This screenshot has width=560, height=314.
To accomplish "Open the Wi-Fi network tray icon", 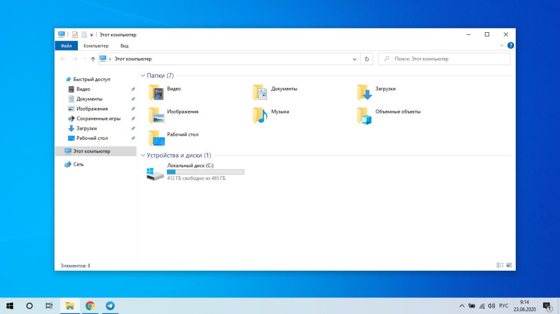I will (x=482, y=306).
